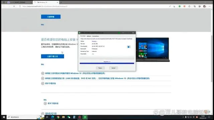Switch to the first browser tab
The width and height of the screenshot is (214, 120).
pos(19,2)
